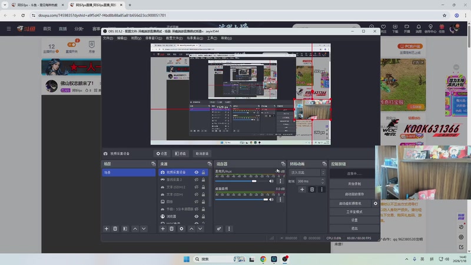Click 工作室模式 button
Screen dimensions: 471x265
[x=354, y=212]
